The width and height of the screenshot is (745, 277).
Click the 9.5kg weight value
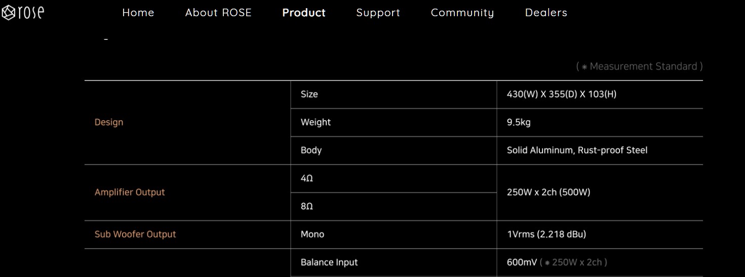519,123
